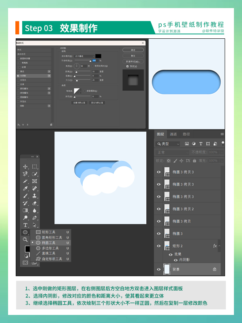The height and width of the screenshot is (323, 242).
Task: Pick the Eyedropper tool
Action: coord(25,189)
